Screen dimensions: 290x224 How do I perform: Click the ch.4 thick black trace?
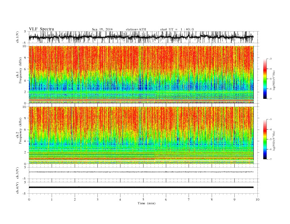click(x=141, y=187)
